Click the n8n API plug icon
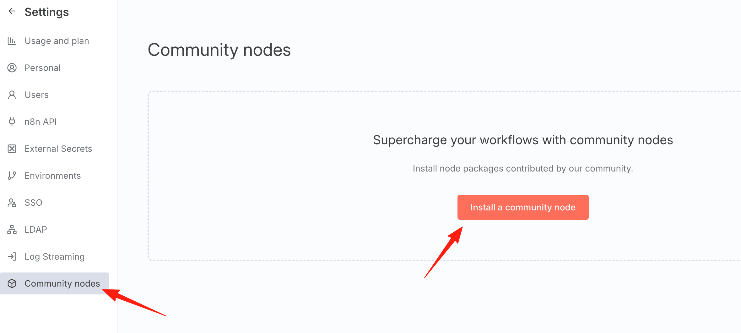This screenshot has width=741, height=333. click(12, 122)
